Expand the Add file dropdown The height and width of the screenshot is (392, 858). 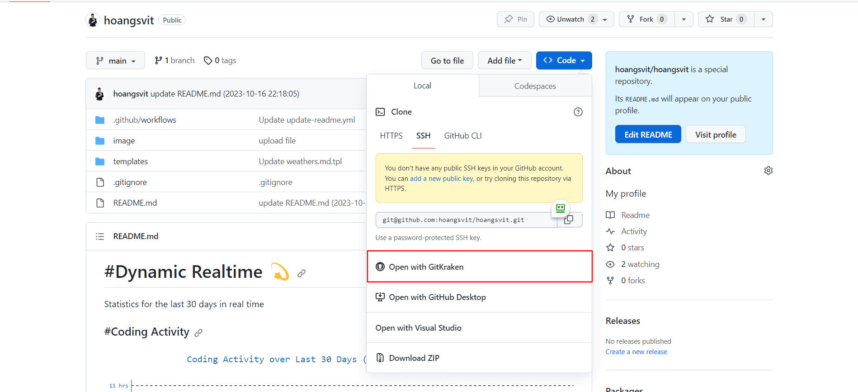504,60
